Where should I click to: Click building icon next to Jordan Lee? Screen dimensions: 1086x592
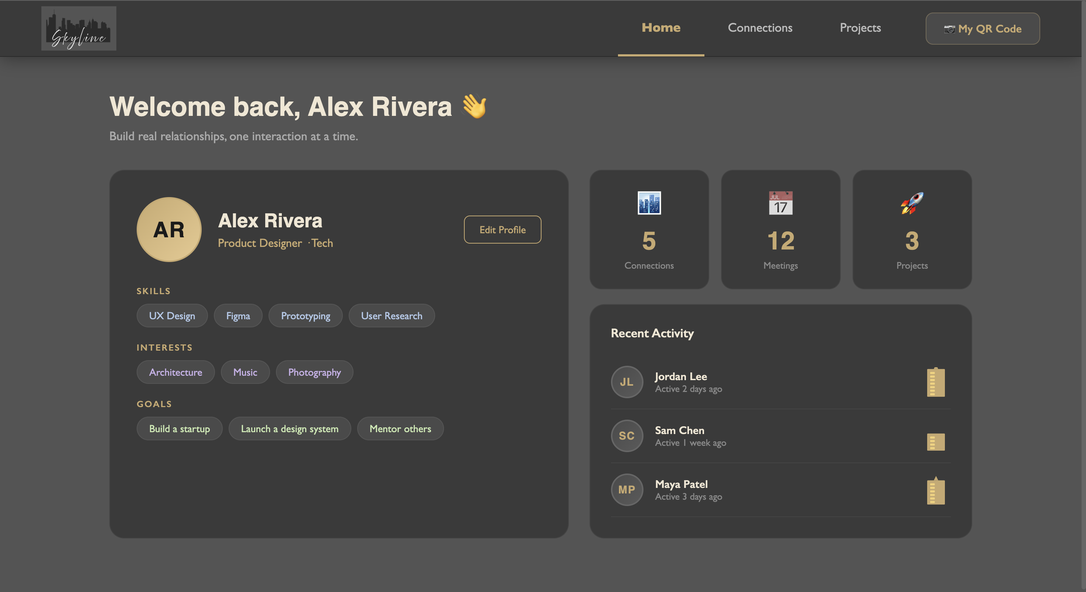[x=936, y=382]
